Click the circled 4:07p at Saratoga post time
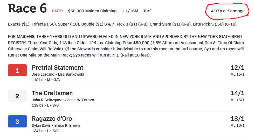The height and width of the screenshot is (137, 254). tap(228, 11)
